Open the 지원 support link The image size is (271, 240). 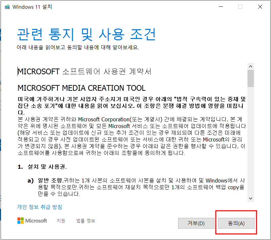(x=61, y=221)
